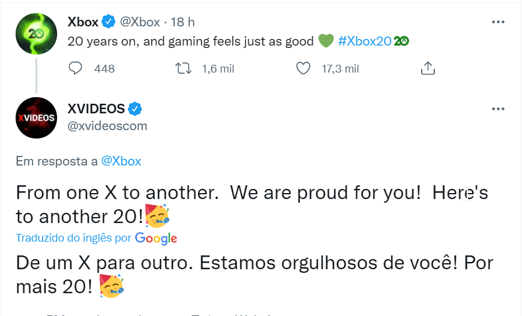Click the reply icon on Xbox's tweet
The width and height of the screenshot is (522, 316).
pyautogui.click(x=76, y=68)
